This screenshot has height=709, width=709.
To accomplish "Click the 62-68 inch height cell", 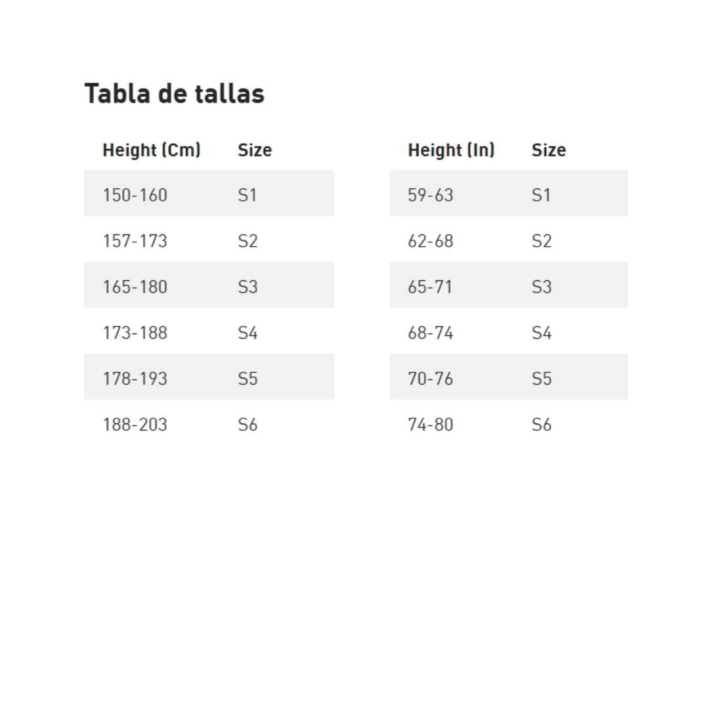I will 430,241.
